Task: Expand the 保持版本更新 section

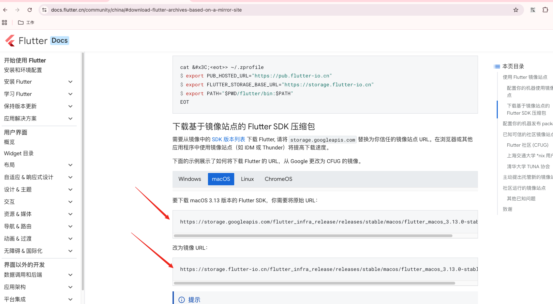Action: 71,106
